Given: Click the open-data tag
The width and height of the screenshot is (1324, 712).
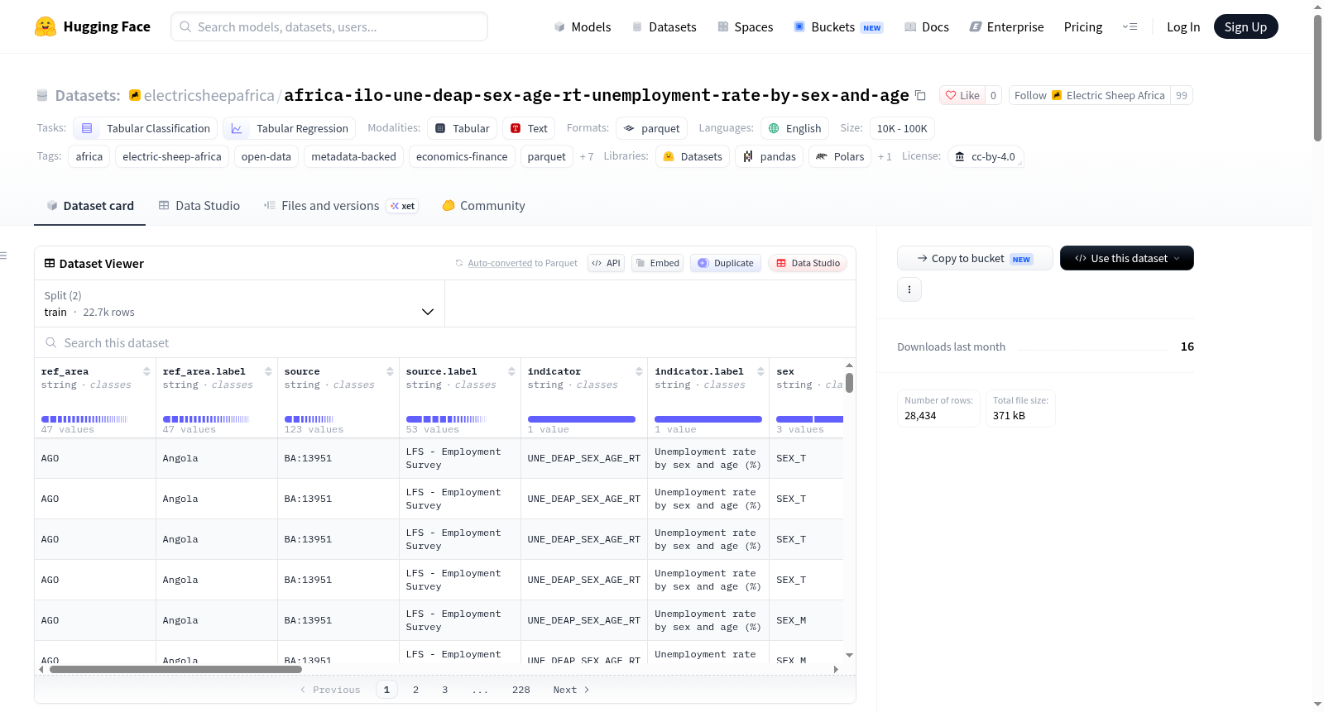Looking at the screenshot, I should pyautogui.click(x=266, y=156).
